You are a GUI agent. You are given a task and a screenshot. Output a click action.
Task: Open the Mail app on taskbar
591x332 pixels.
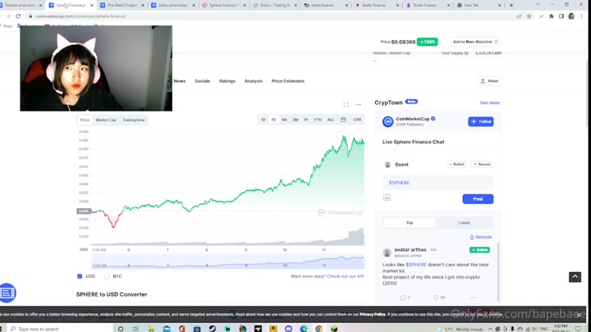tap(167, 329)
